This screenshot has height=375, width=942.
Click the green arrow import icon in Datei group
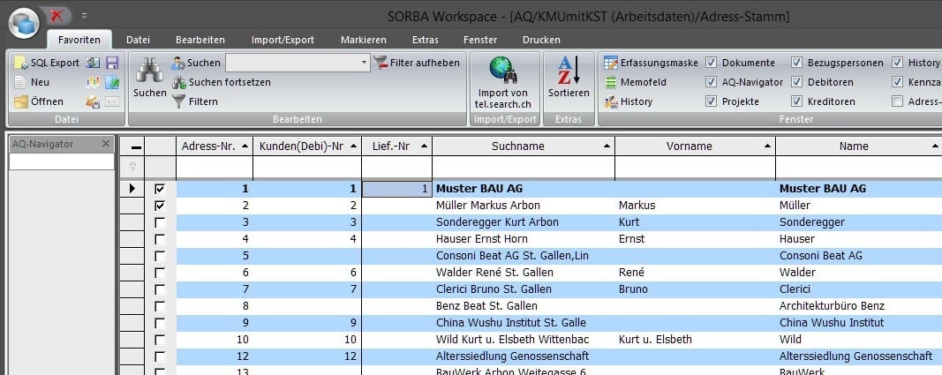(x=112, y=82)
